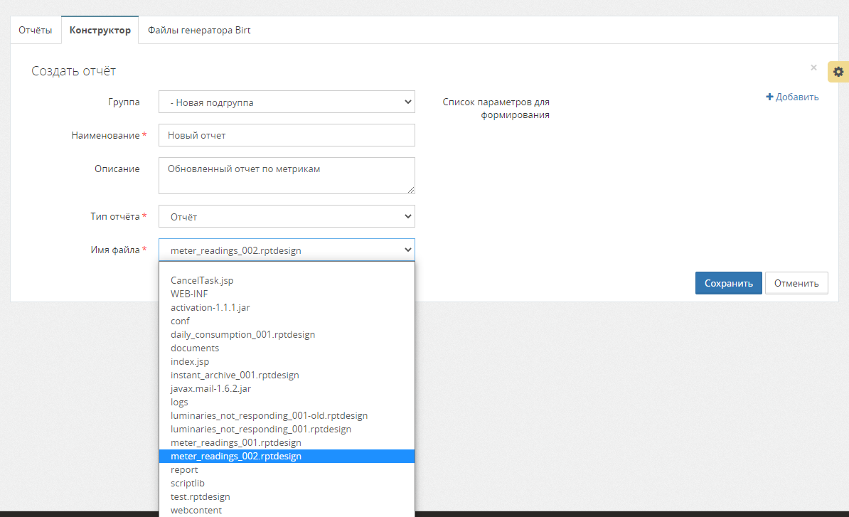
Task: Click into the Наименование text field
Action: click(x=287, y=135)
